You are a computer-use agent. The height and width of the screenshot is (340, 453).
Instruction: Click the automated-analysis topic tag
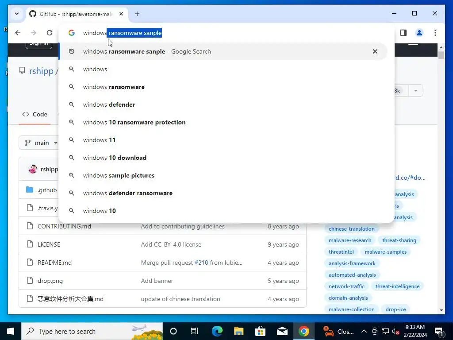352,275
